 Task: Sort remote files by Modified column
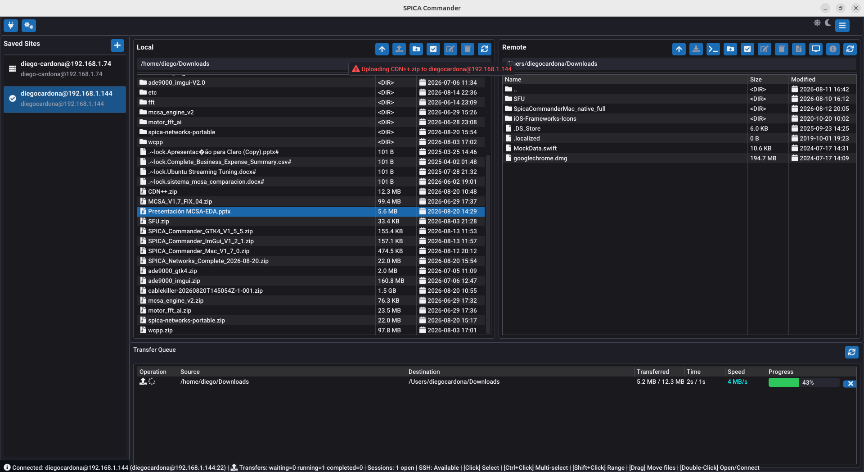pos(822,79)
